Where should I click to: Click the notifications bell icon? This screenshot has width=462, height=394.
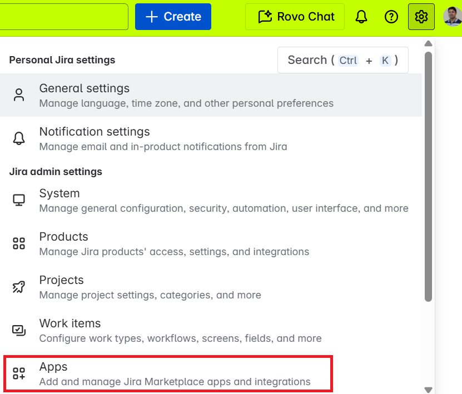click(x=361, y=17)
